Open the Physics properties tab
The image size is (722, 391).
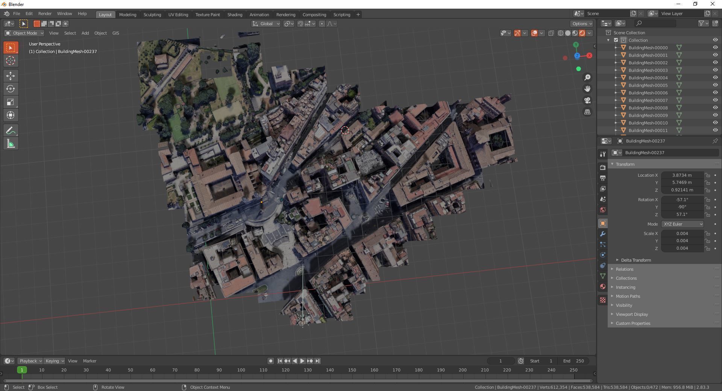(603, 255)
